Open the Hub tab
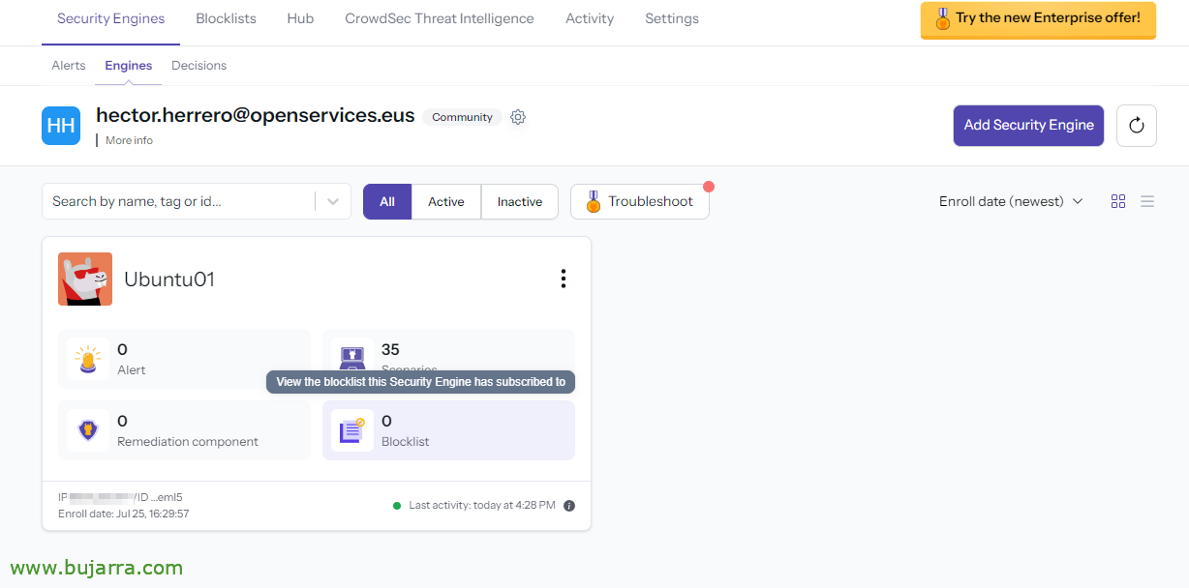The width and height of the screenshot is (1189, 588). pyautogui.click(x=300, y=18)
